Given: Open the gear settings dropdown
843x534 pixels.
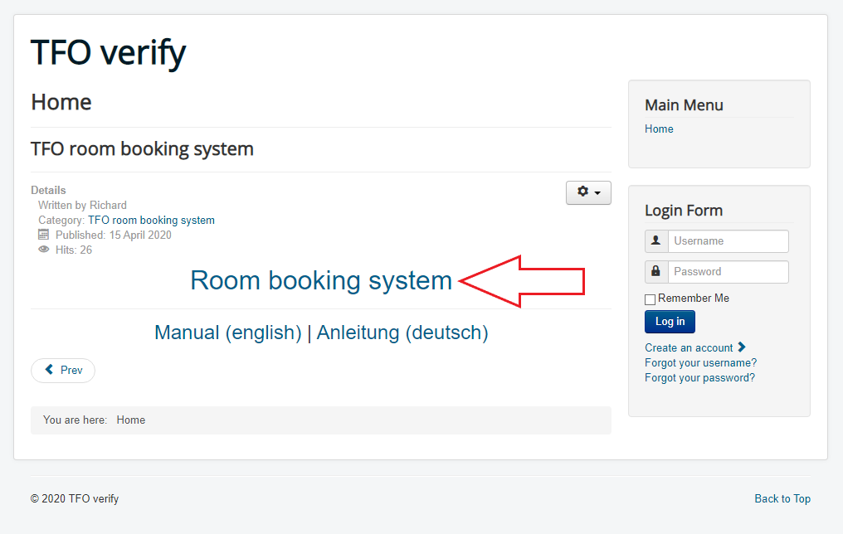Looking at the screenshot, I should click(588, 192).
